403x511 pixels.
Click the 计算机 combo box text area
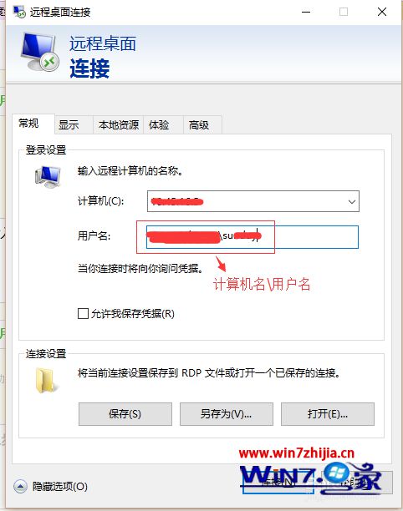coord(247,202)
